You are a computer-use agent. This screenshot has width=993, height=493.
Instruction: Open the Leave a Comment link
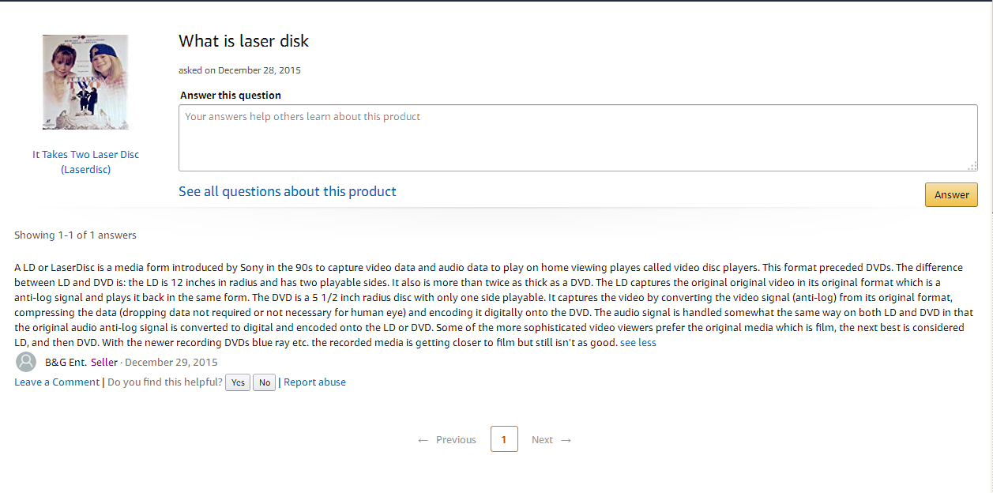(57, 382)
